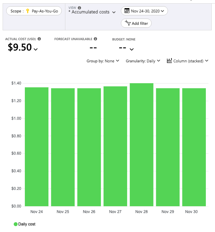This screenshot has width=215, height=232.
Task: Select the Nov 24 daily cost bar
Action: coord(37,147)
